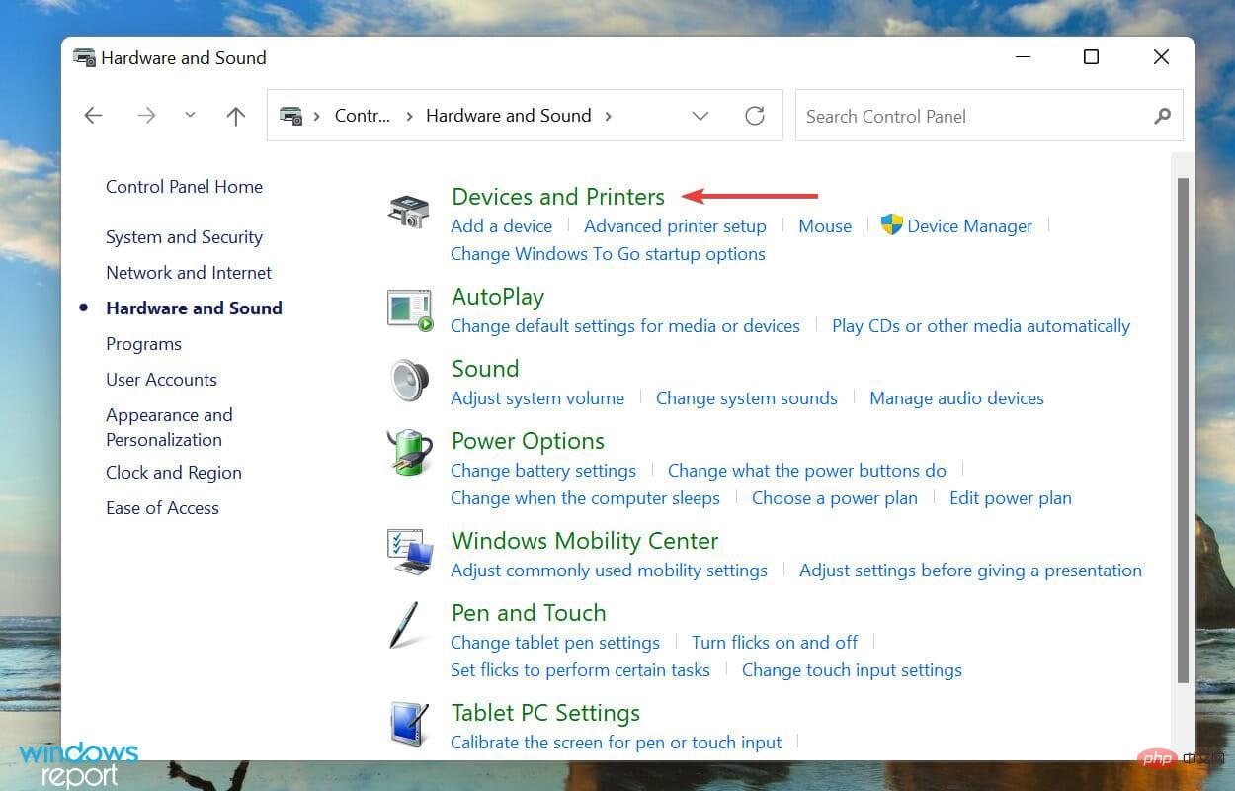
Task: Select Hardware and Sound in sidebar
Action: tap(194, 308)
